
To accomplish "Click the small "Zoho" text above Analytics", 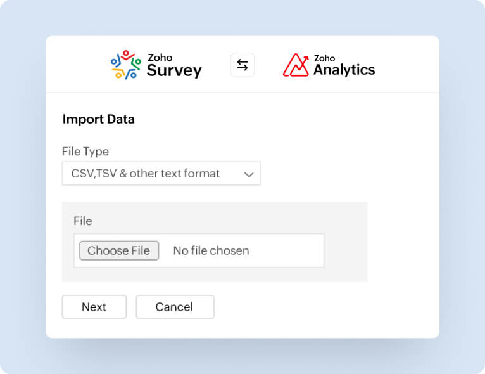I will click(324, 58).
